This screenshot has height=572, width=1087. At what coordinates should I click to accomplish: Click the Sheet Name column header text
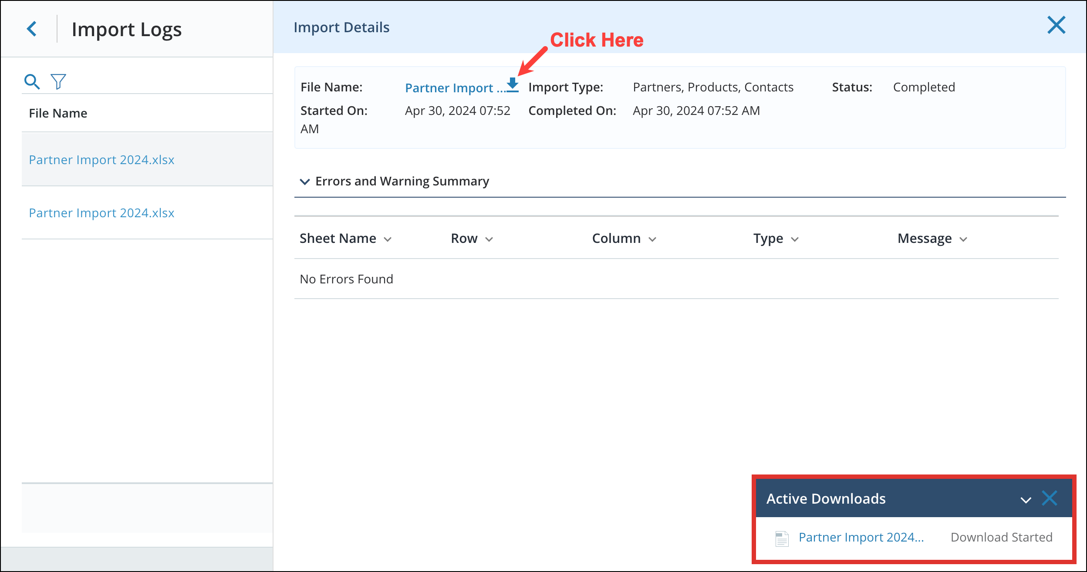click(x=338, y=239)
